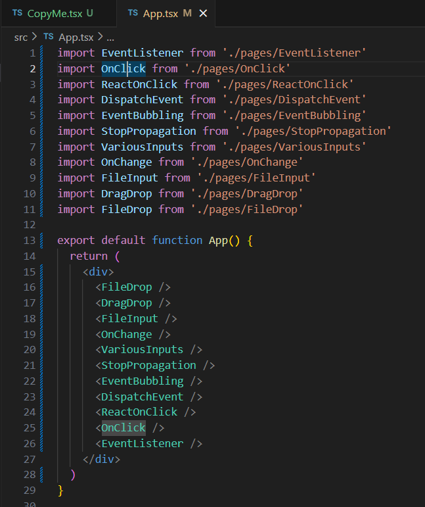Viewport: 425px width, 507px height.
Task: Click OnChange identifier on line 8
Action: pos(127,162)
